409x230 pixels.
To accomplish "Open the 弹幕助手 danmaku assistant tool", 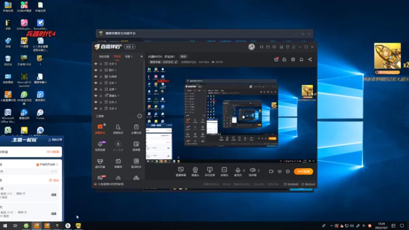I will coord(100,129).
